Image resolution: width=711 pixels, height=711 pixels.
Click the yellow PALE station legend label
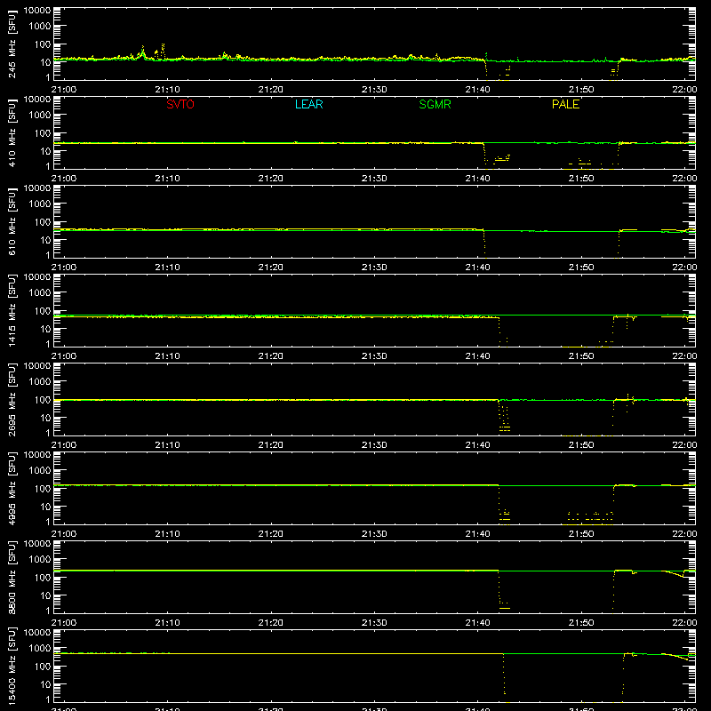tap(565, 104)
